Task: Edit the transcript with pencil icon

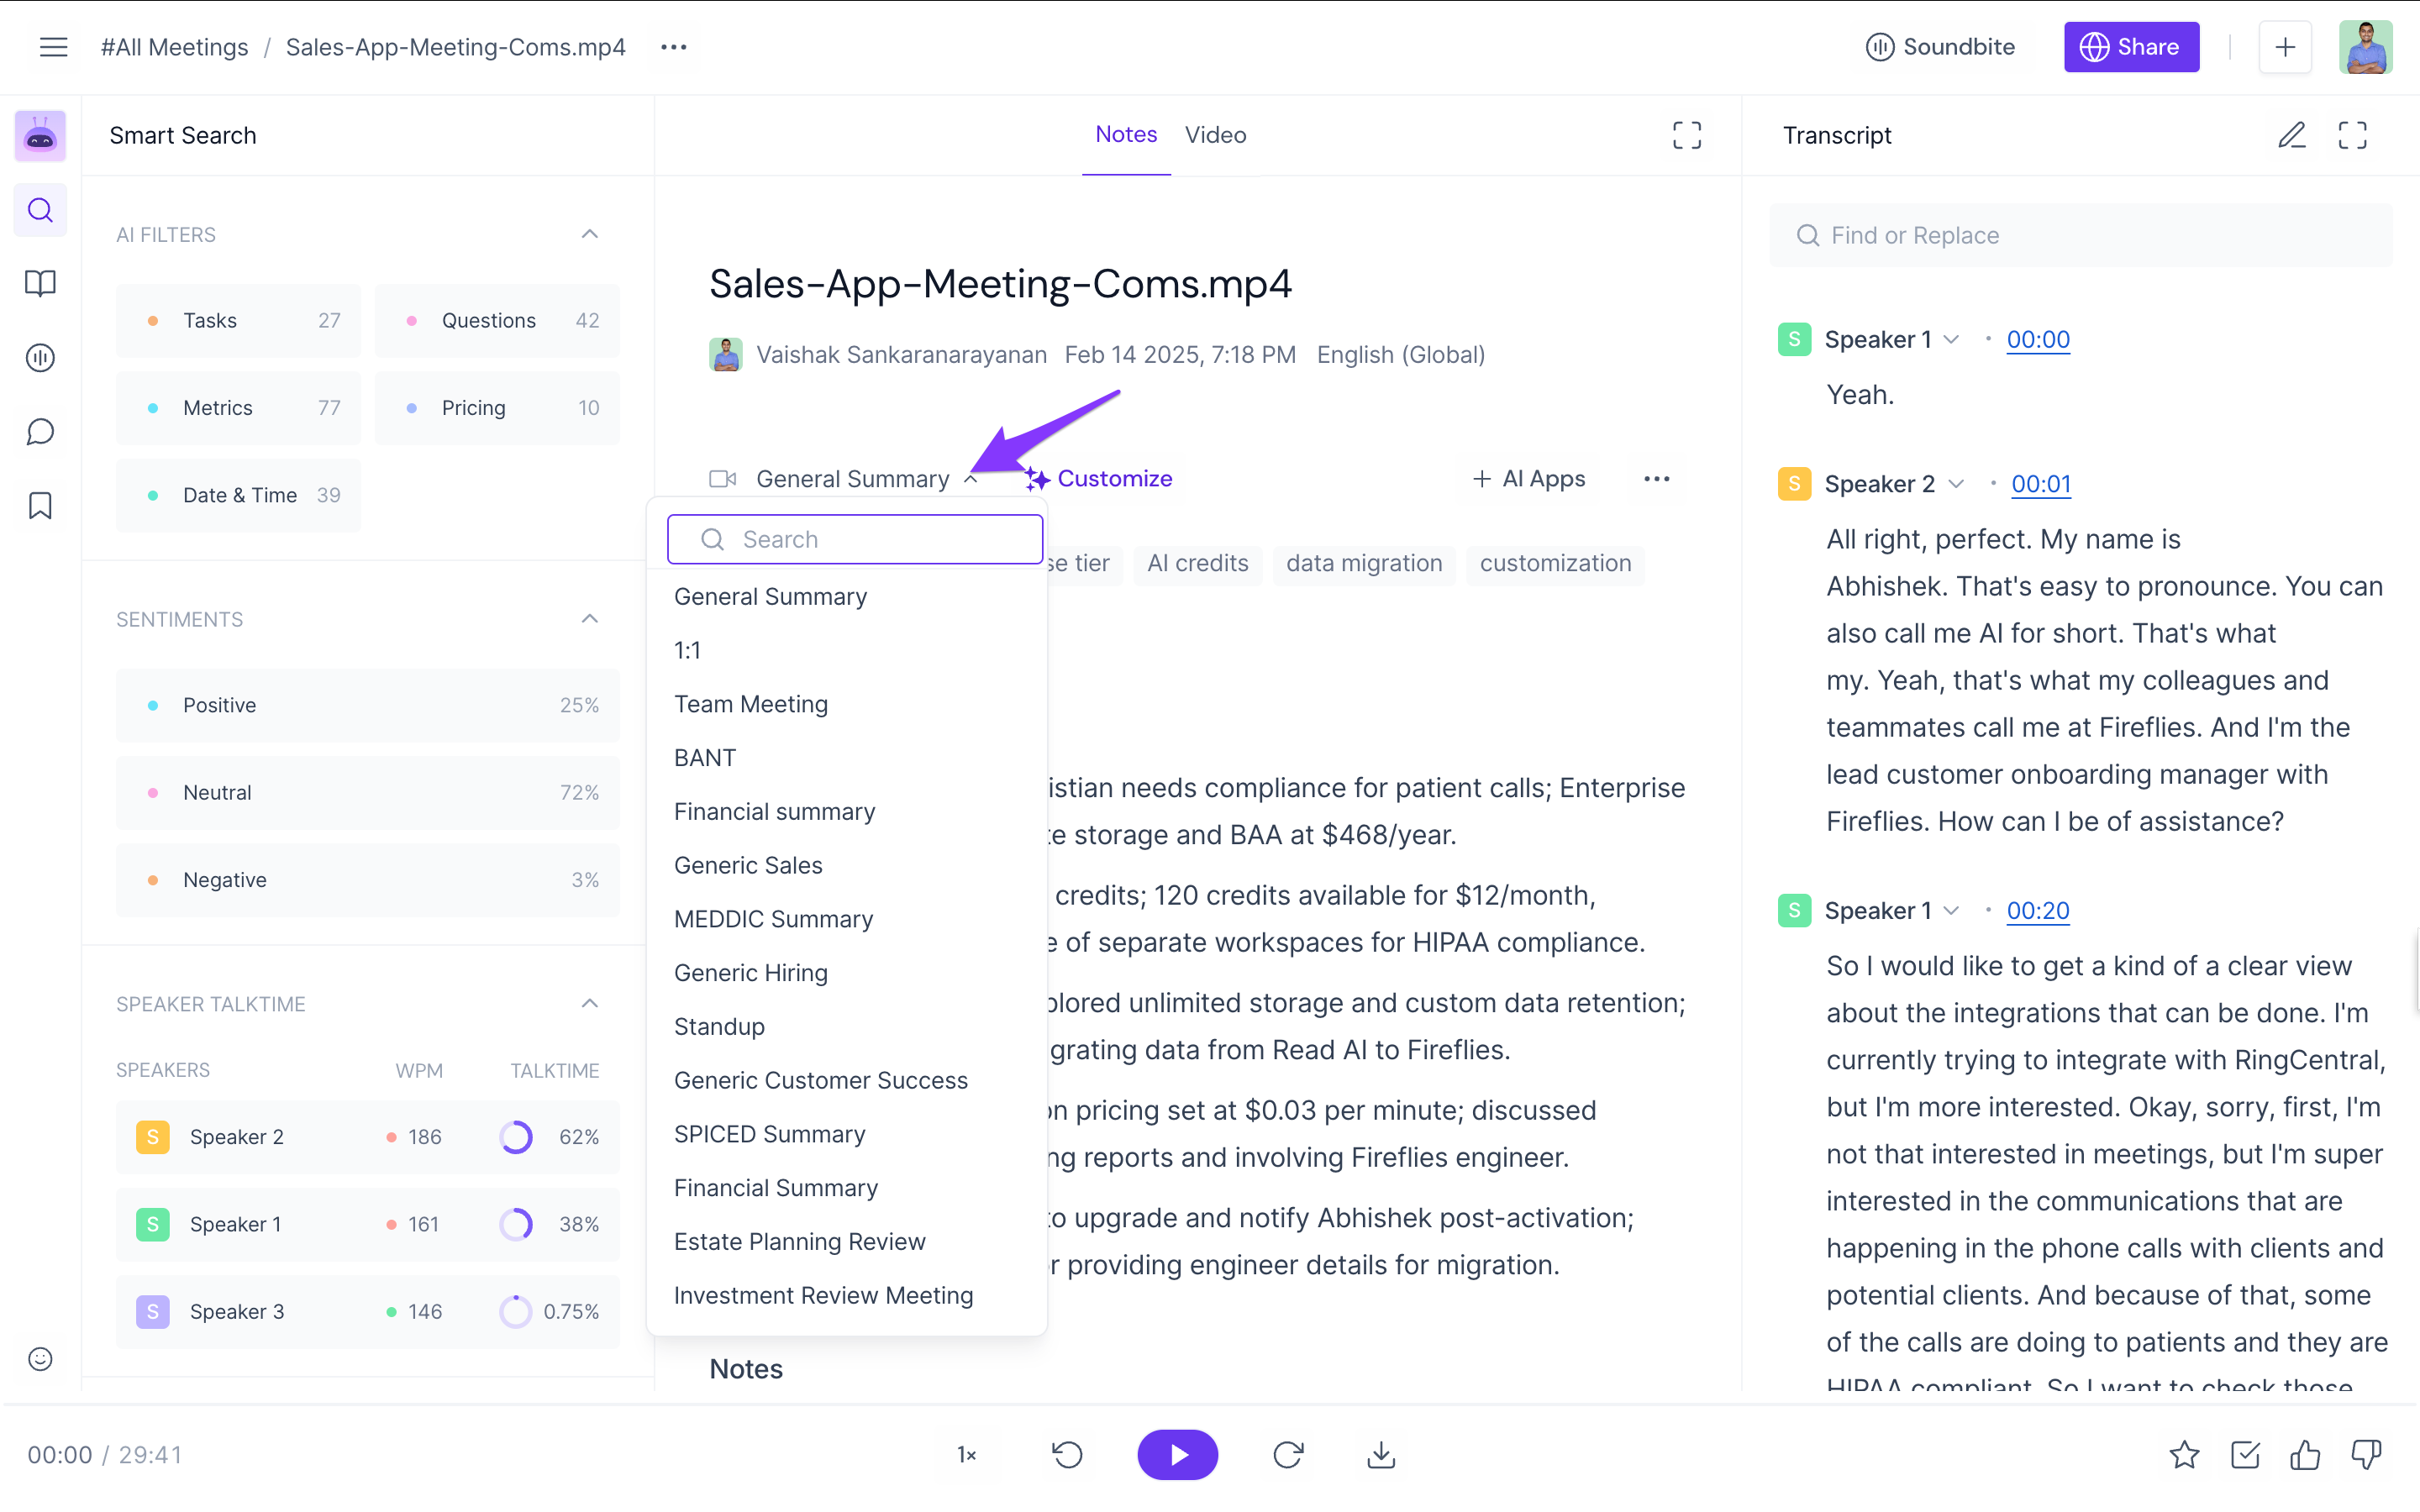Action: 2291,135
